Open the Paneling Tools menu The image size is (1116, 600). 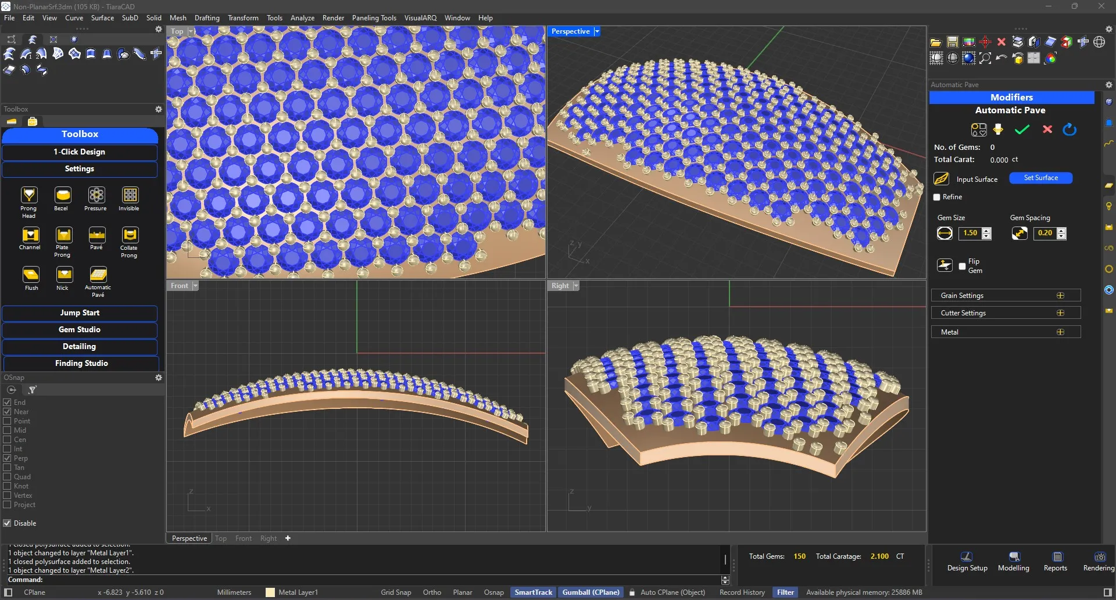[x=374, y=18]
